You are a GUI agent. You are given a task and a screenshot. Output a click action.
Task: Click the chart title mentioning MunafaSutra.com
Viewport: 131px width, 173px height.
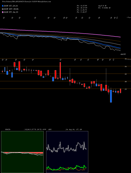click(26, 2)
